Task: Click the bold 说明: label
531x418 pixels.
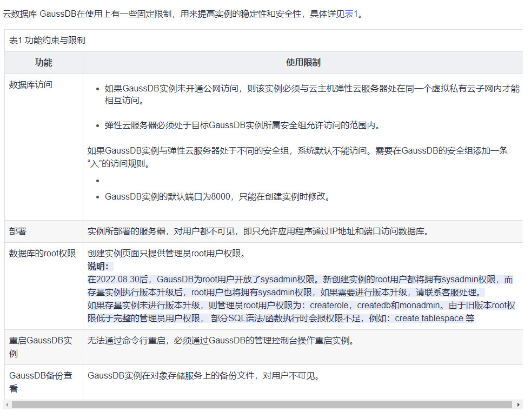Action: point(98,266)
